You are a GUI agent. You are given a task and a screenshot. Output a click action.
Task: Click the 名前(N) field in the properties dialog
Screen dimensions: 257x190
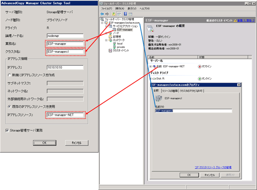pyautogui.click(x=194, y=111)
